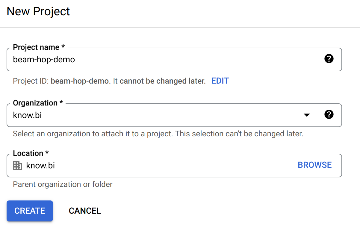Click the help icon for Project name
360x240 pixels.
[329, 59]
